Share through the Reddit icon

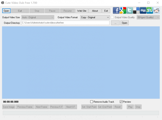pos(156,11)
